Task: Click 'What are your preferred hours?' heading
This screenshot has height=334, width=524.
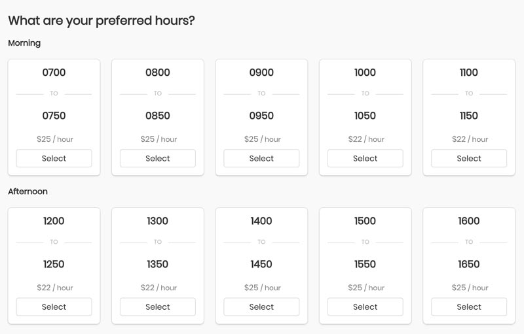Action: coord(102,21)
